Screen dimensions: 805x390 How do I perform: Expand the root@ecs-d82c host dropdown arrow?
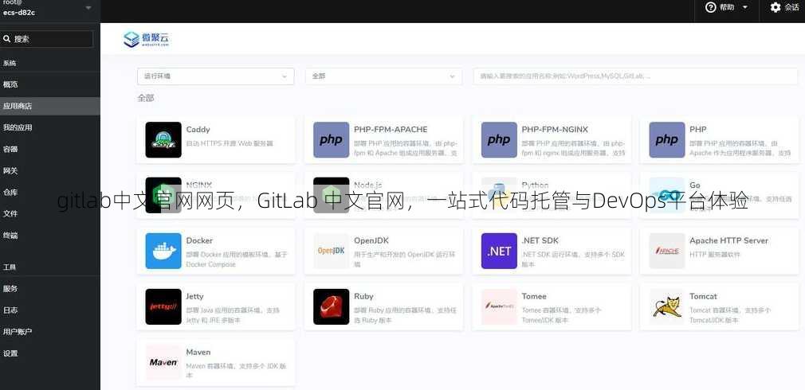pos(88,8)
